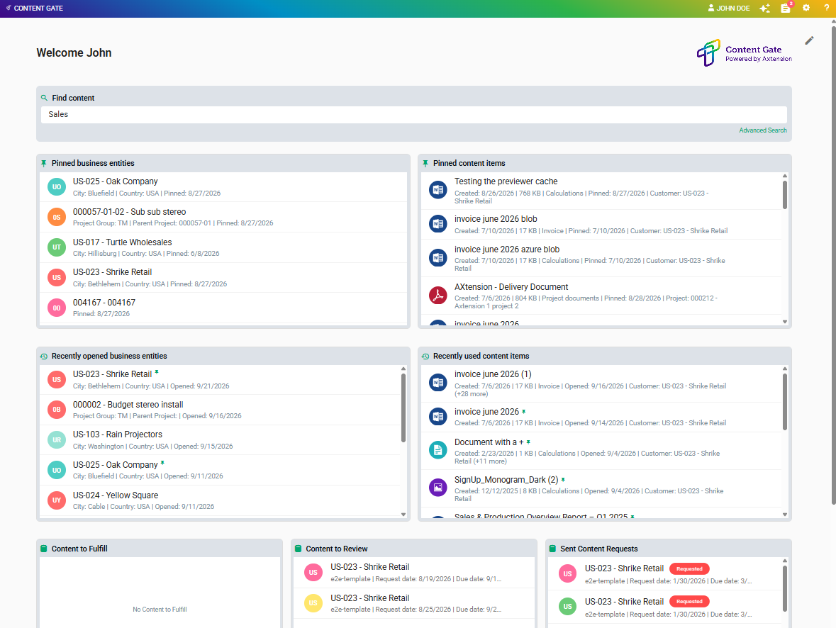Open the Advanced Search link

point(762,130)
